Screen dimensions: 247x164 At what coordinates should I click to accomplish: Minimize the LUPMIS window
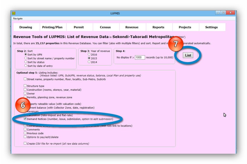pos(218,13)
